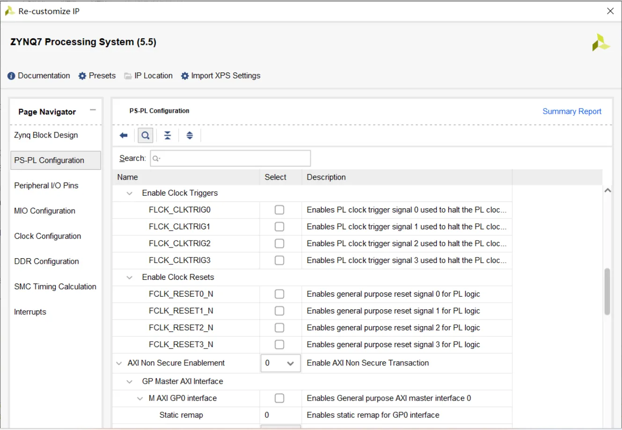The width and height of the screenshot is (622, 430).
Task: Click in the Search input field
Action: click(x=230, y=159)
